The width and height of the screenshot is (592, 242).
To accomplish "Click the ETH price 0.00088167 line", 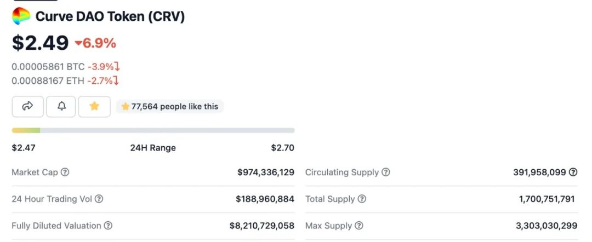I will tap(65, 80).
